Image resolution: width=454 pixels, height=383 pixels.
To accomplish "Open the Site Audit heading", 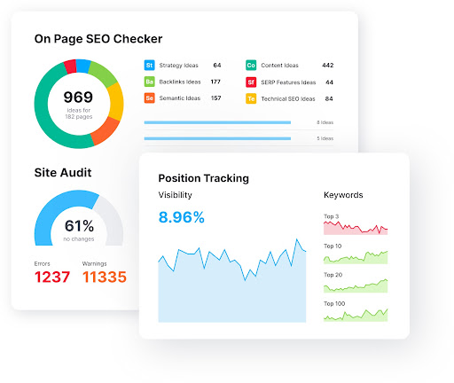I will click(63, 173).
